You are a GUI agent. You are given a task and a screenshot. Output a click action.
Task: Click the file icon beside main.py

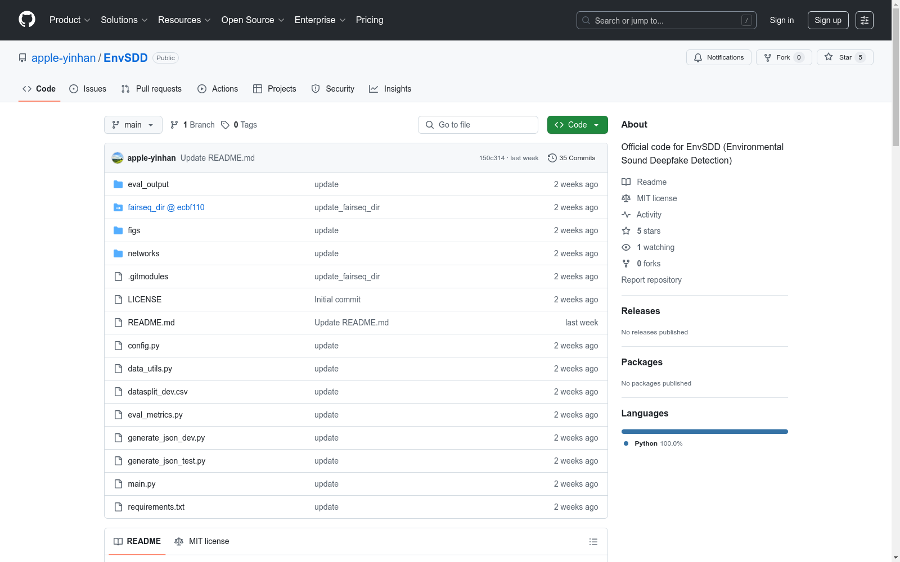click(x=118, y=484)
